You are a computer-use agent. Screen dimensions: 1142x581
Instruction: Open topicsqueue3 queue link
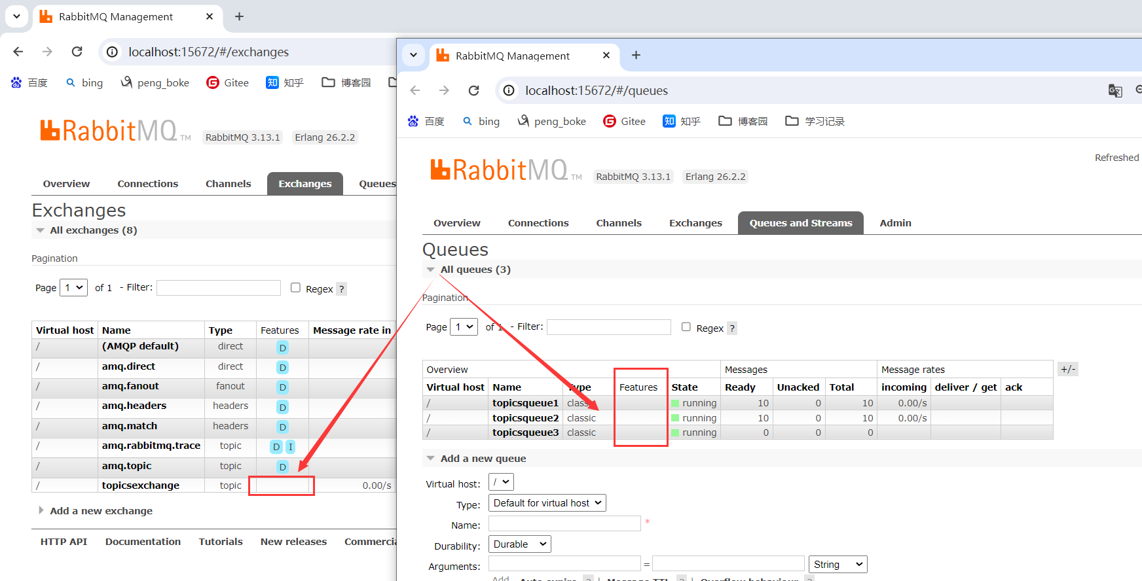tap(526, 432)
